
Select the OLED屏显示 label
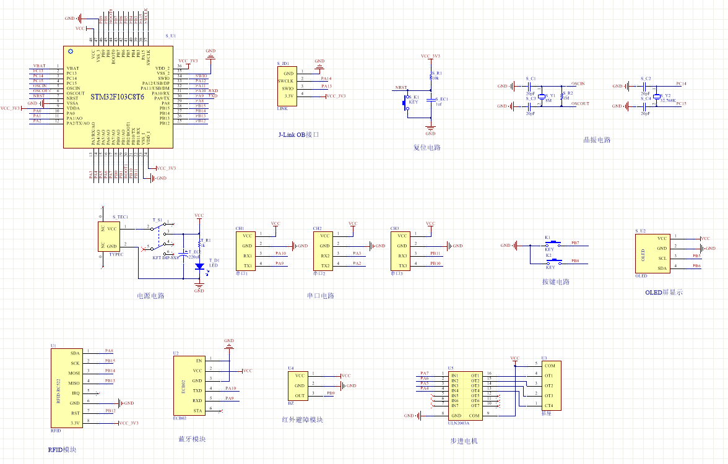click(x=664, y=292)
